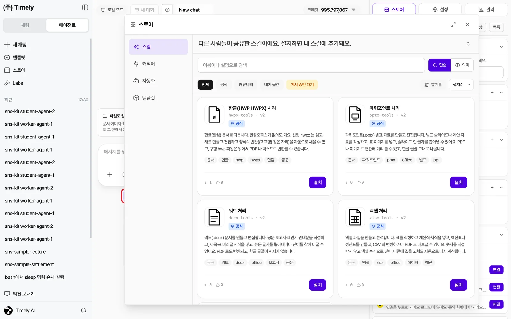Open the 휴지통 trash
511x319 pixels.
pos(433,85)
